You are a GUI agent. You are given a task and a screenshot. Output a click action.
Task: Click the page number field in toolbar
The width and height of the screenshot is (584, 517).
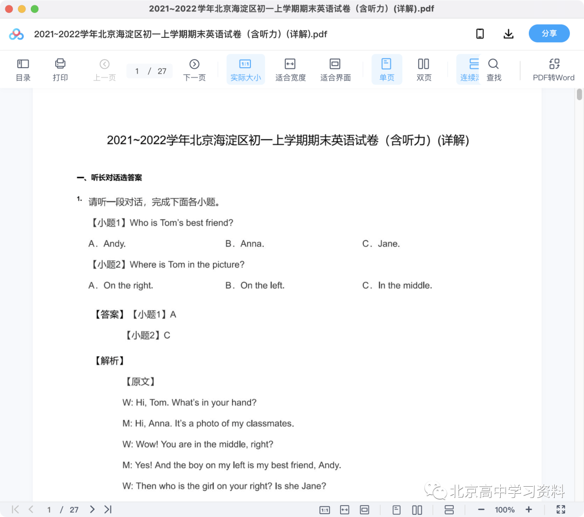(149, 71)
